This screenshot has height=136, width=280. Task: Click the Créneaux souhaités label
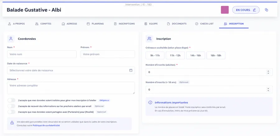167,48
